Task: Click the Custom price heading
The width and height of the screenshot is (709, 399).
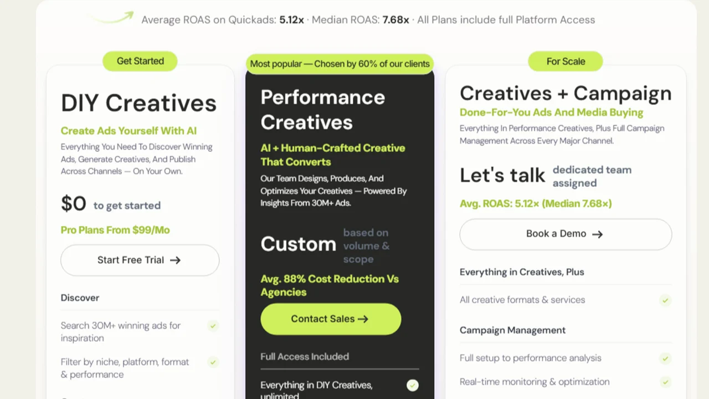Action: pos(299,244)
